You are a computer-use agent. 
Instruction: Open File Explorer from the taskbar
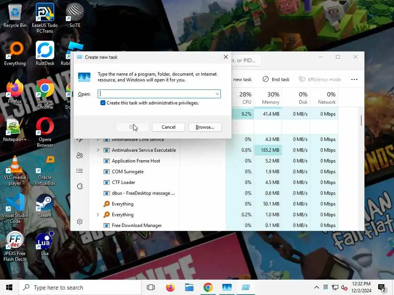point(189,287)
